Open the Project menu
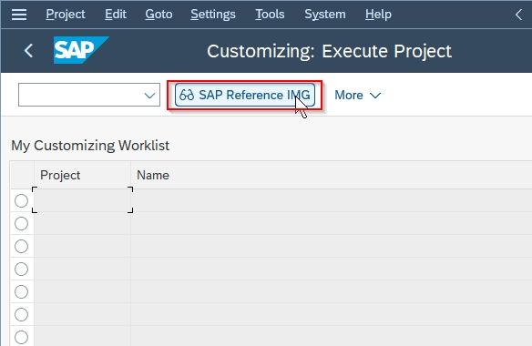The width and height of the screenshot is (532, 346). (66, 15)
